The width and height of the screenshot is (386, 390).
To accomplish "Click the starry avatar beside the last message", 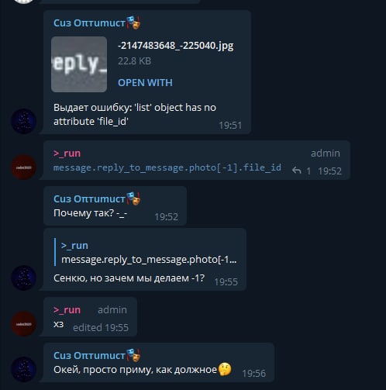I will tap(24, 369).
